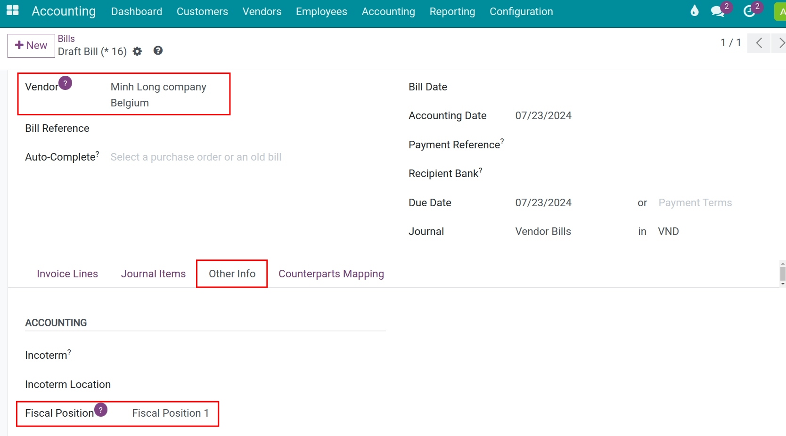
Task: Open the Configuration menu
Action: click(521, 11)
